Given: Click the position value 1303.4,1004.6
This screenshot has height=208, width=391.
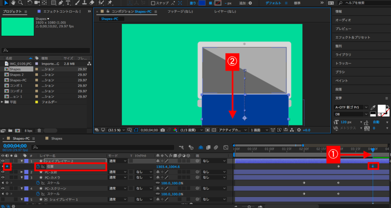Looking at the screenshot, I should pos(168,166).
